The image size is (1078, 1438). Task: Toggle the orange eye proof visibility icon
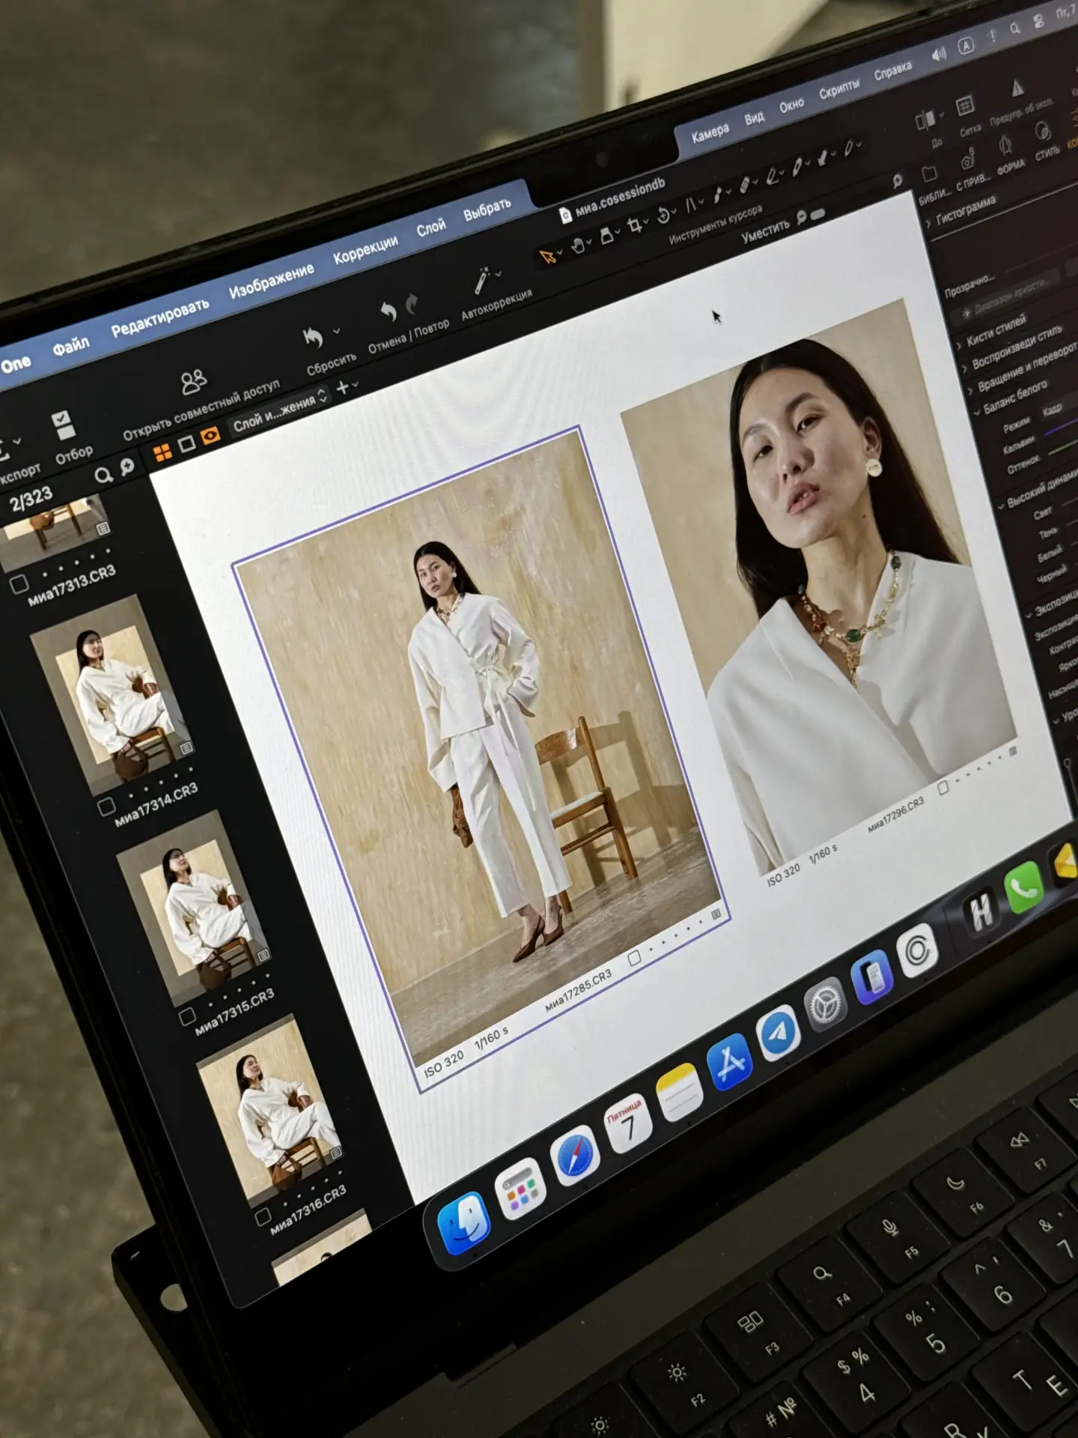coord(211,434)
